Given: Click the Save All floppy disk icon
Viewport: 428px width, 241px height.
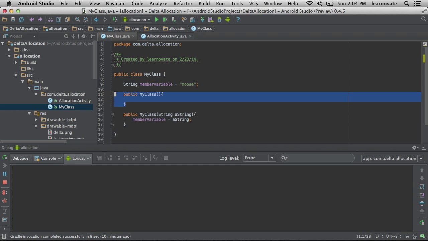Looking at the screenshot, I should [x=13, y=20].
